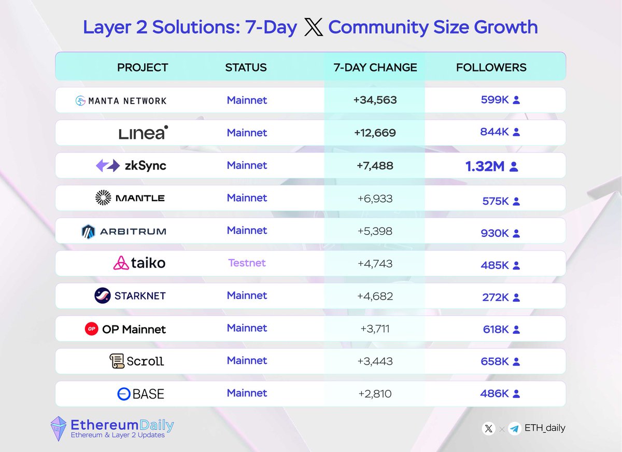Open the ETH_daily handle link

pyautogui.click(x=544, y=429)
